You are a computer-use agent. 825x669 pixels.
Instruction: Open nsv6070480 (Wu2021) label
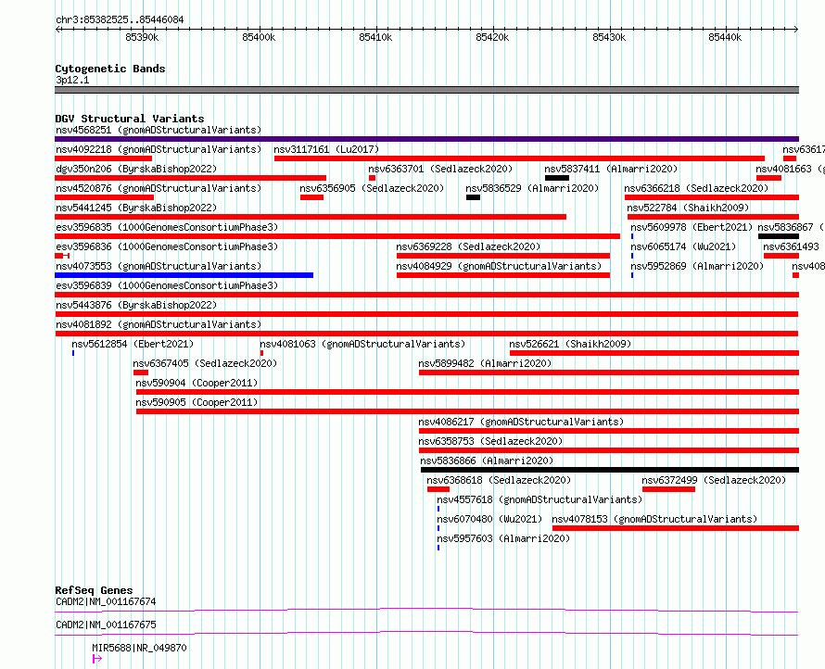click(489, 519)
